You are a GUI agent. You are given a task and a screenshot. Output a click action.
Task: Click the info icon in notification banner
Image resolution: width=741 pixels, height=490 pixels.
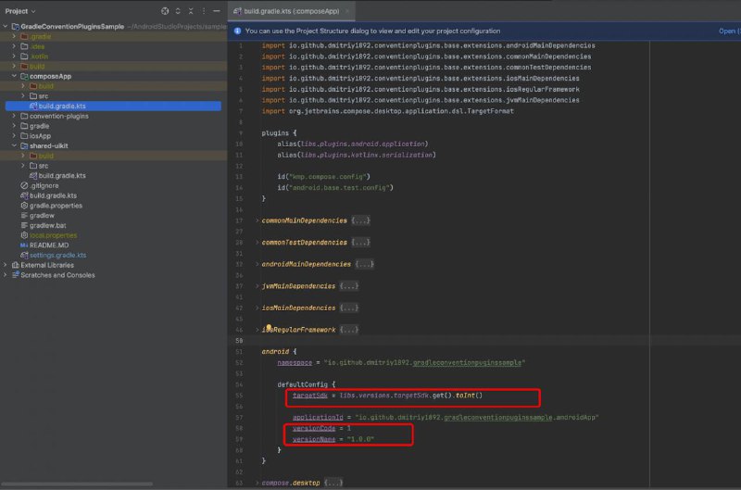click(x=237, y=31)
